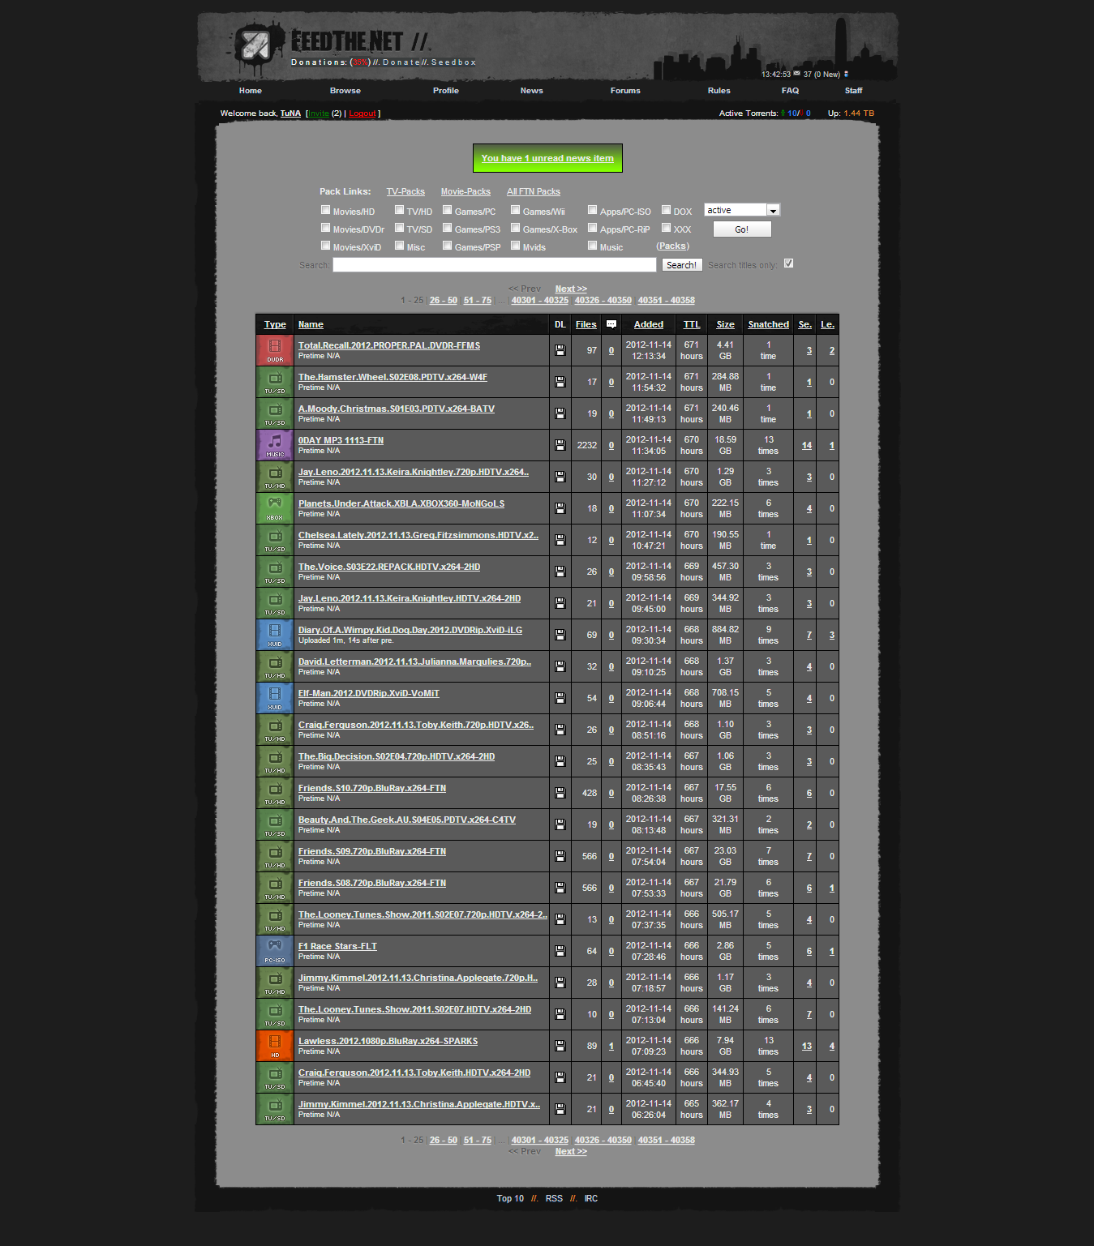Open the IRC footer link
This screenshot has width=1094, height=1246.
(591, 1199)
